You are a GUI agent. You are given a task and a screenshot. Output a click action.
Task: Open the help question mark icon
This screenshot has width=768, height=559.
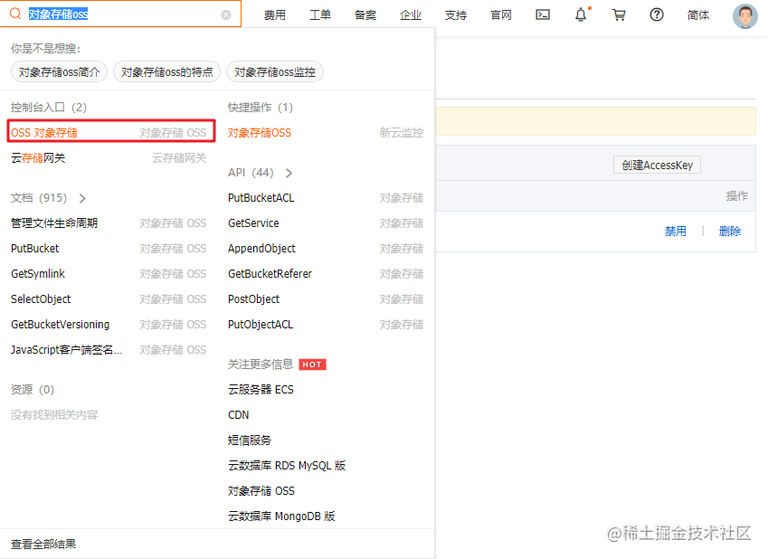[x=657, y=14]
